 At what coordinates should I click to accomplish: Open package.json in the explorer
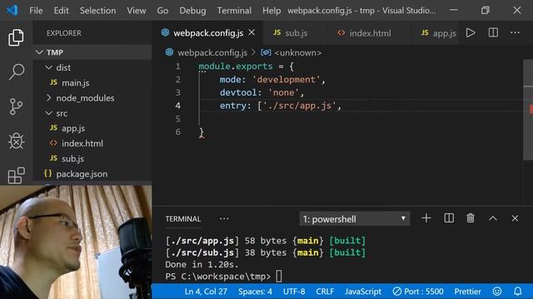[92, 174]
